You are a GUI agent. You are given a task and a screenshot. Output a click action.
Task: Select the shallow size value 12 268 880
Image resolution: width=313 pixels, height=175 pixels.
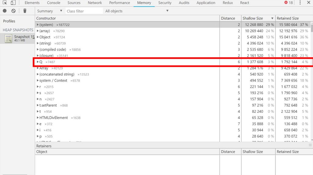tap(254, 25)
